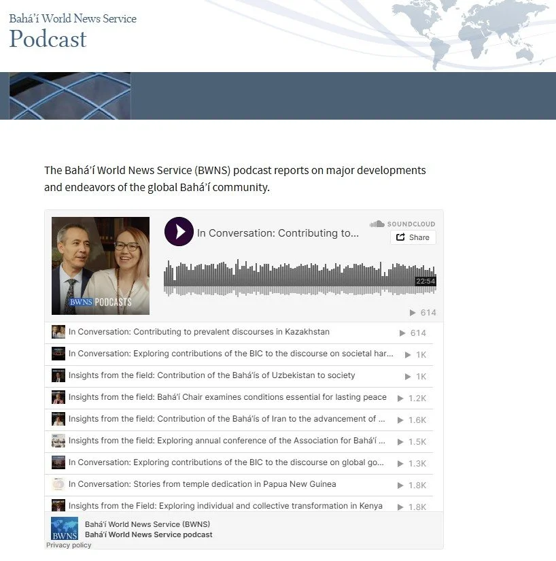This screenshot has height=561, width=556.
Task: Click the Papua New Guinea episode thumbnail icon
Action: click(58, 484)
